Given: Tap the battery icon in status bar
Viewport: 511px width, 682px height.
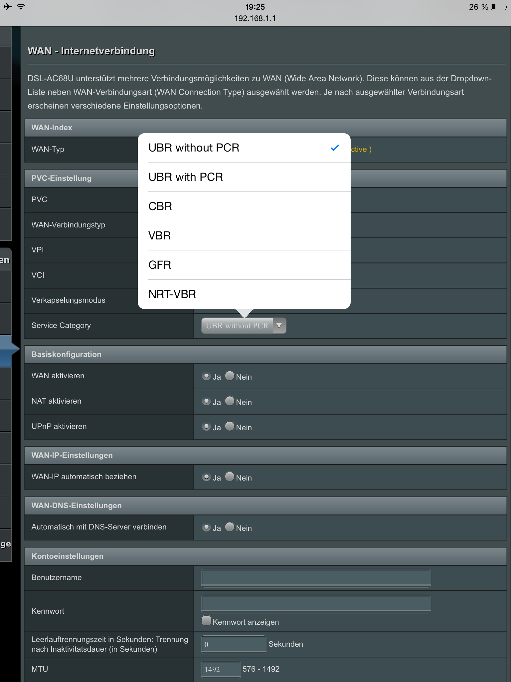Looking at the screenshot, I should point(499,7).
